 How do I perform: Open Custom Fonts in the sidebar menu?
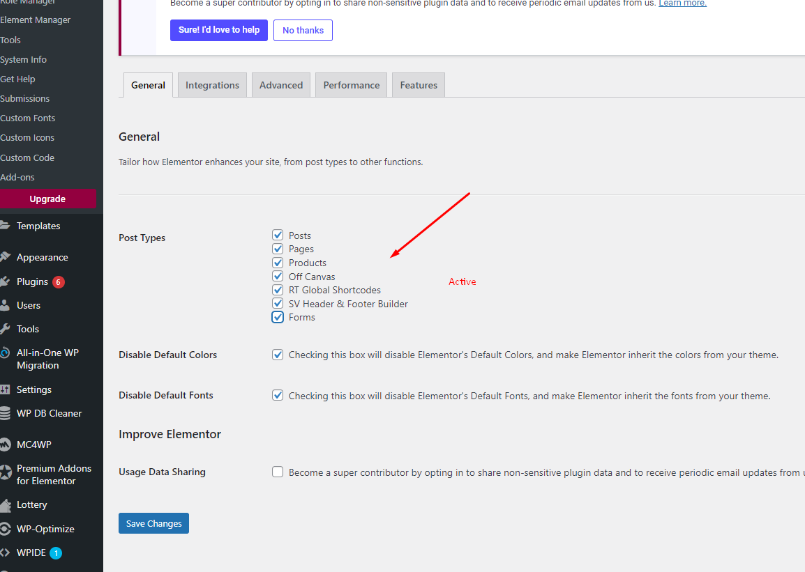28,118
